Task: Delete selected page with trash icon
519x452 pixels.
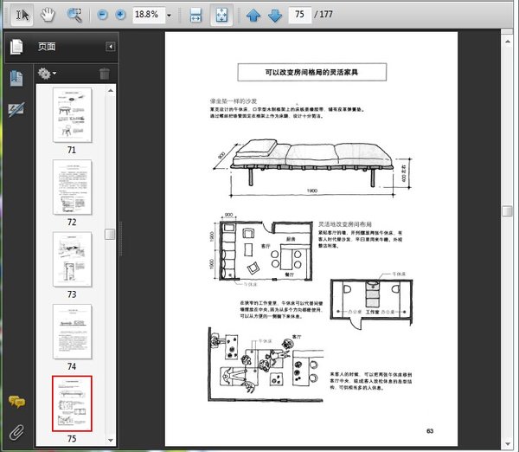Action: 104,74
